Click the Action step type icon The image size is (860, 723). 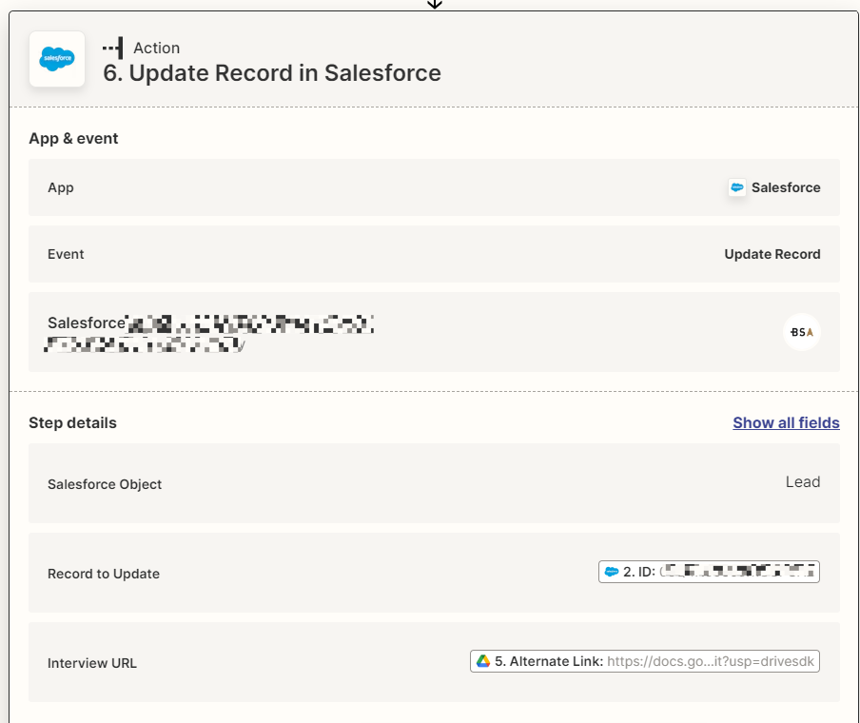(x=113, y=49)
